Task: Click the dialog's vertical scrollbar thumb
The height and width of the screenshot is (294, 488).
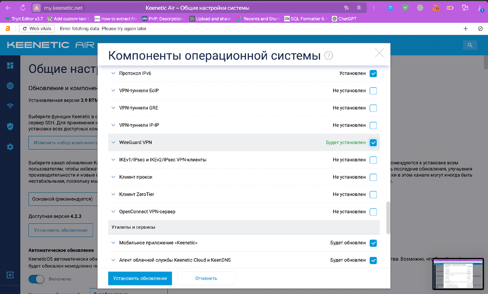Action: click(x=388, y=218)
